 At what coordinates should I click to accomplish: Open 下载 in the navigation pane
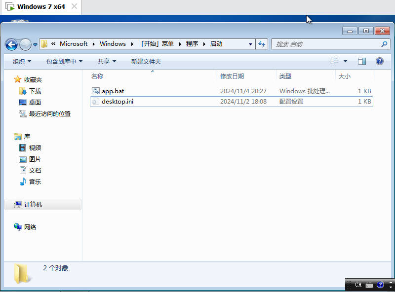click(35, 91)
